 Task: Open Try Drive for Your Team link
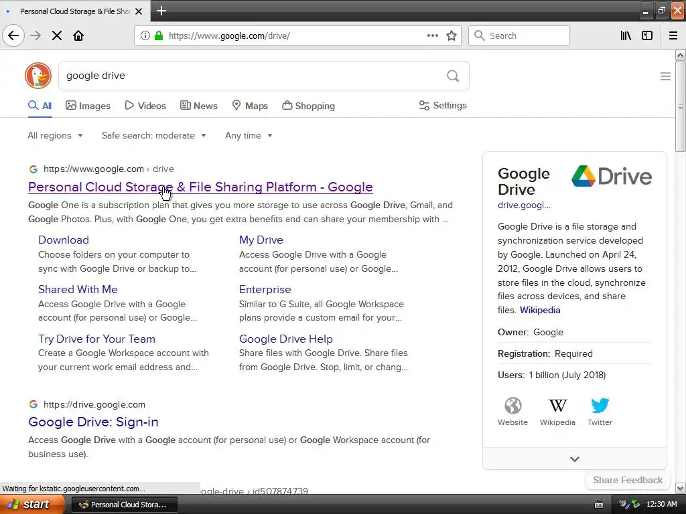point(96,339)
